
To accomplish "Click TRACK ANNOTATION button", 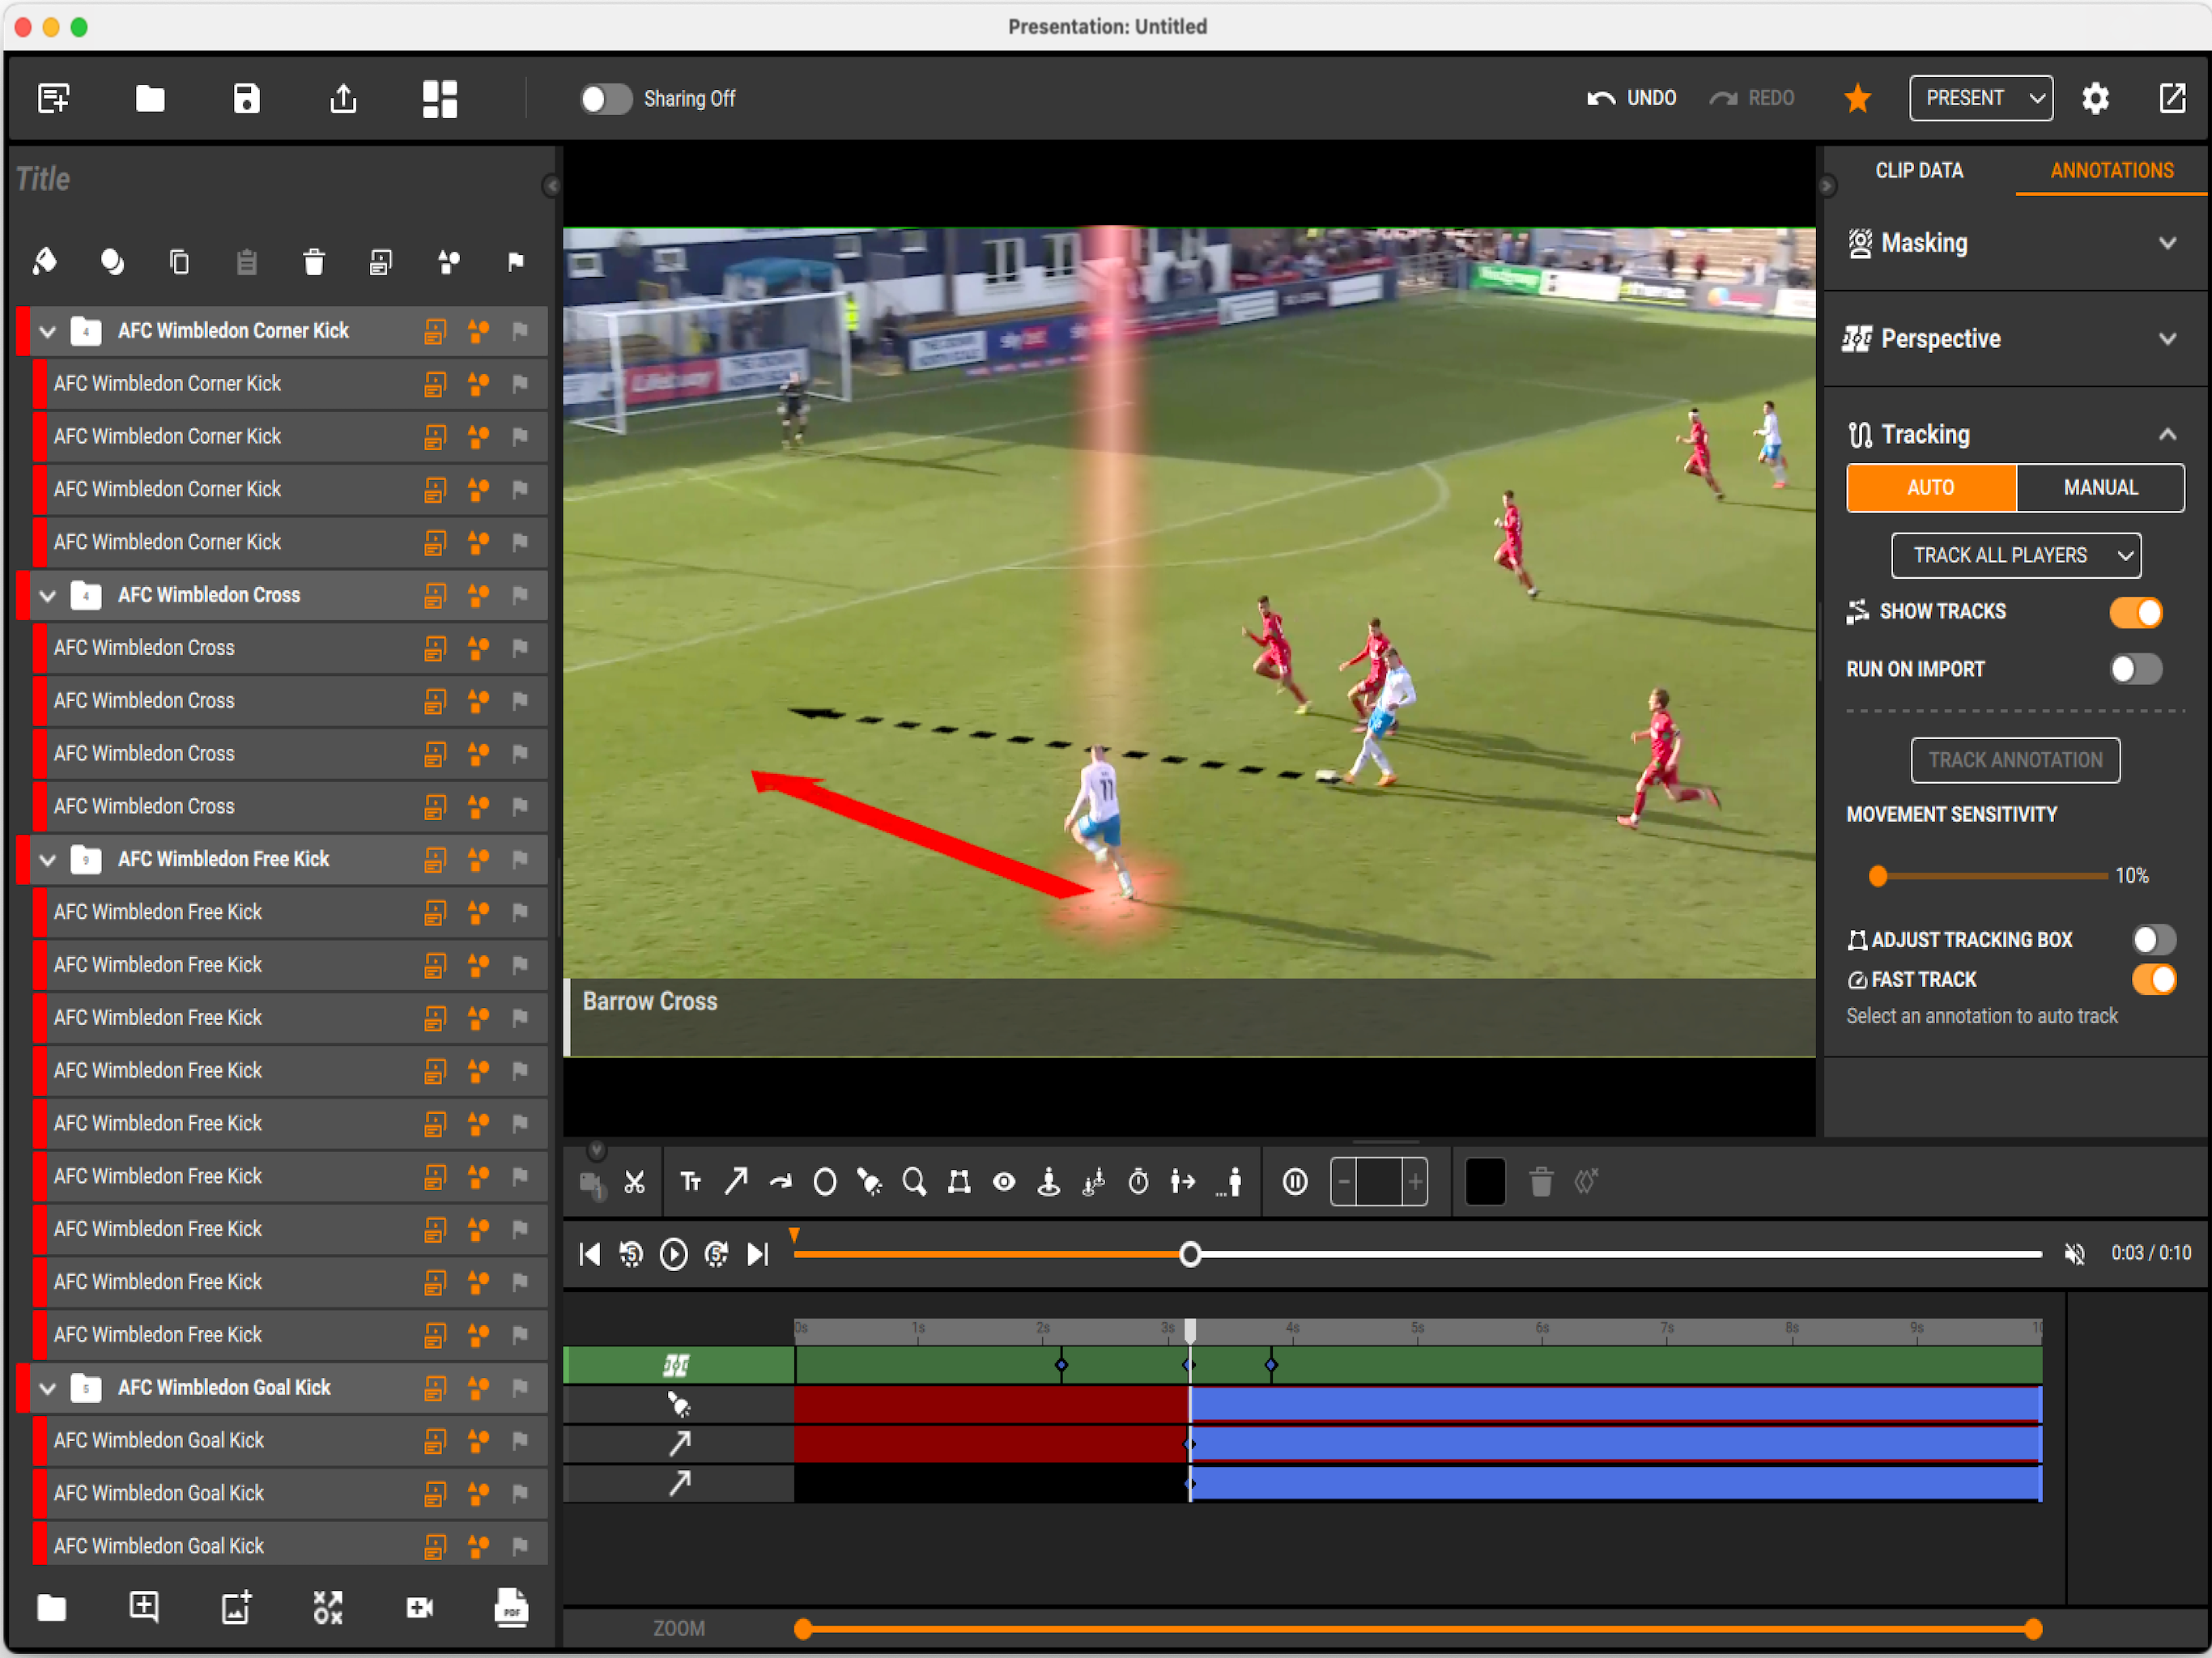I will coord(2015,760).
